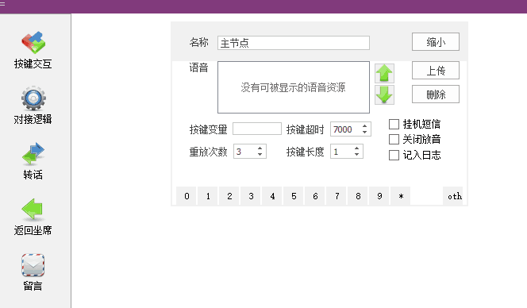527x308 pixels.
Task: Focus the 名称 field containing 主节点
Action: [x=294, y=43]
